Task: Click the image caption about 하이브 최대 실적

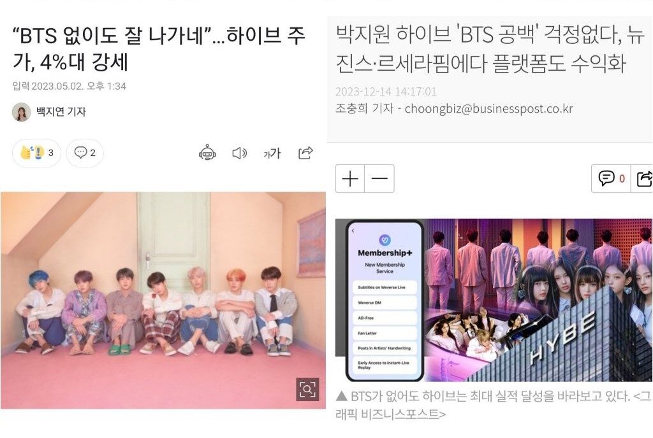Action: (x=493, y=405)
